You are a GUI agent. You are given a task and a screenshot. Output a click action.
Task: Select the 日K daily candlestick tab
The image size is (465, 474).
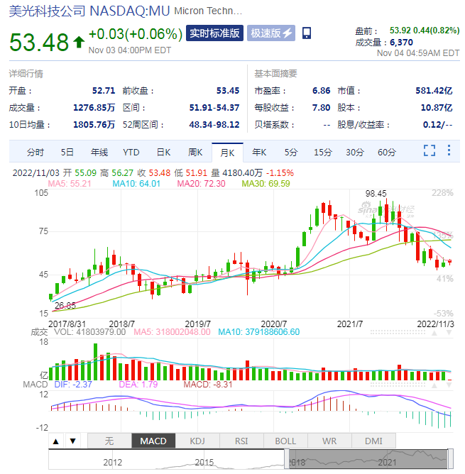(163, 153)
